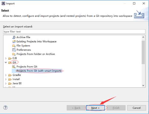Click the Projects from Folder or Archive icon
The image size is (149, 114).
[x=14, y=54]
